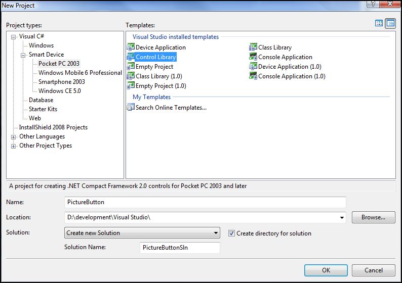
Task: Click the Empty Project template icon
Action: [131, 67]
